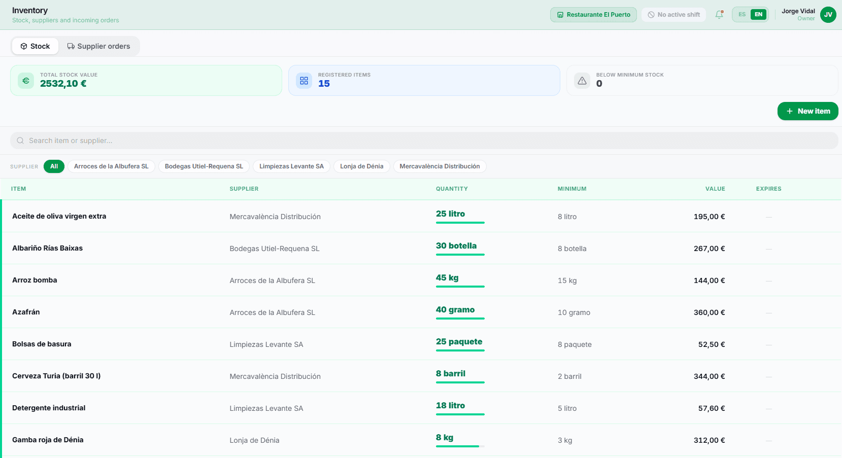The image size is (842, 458).
Task: Filter by Bodegas Utiel-Requena SL
Action: (204, 166)
